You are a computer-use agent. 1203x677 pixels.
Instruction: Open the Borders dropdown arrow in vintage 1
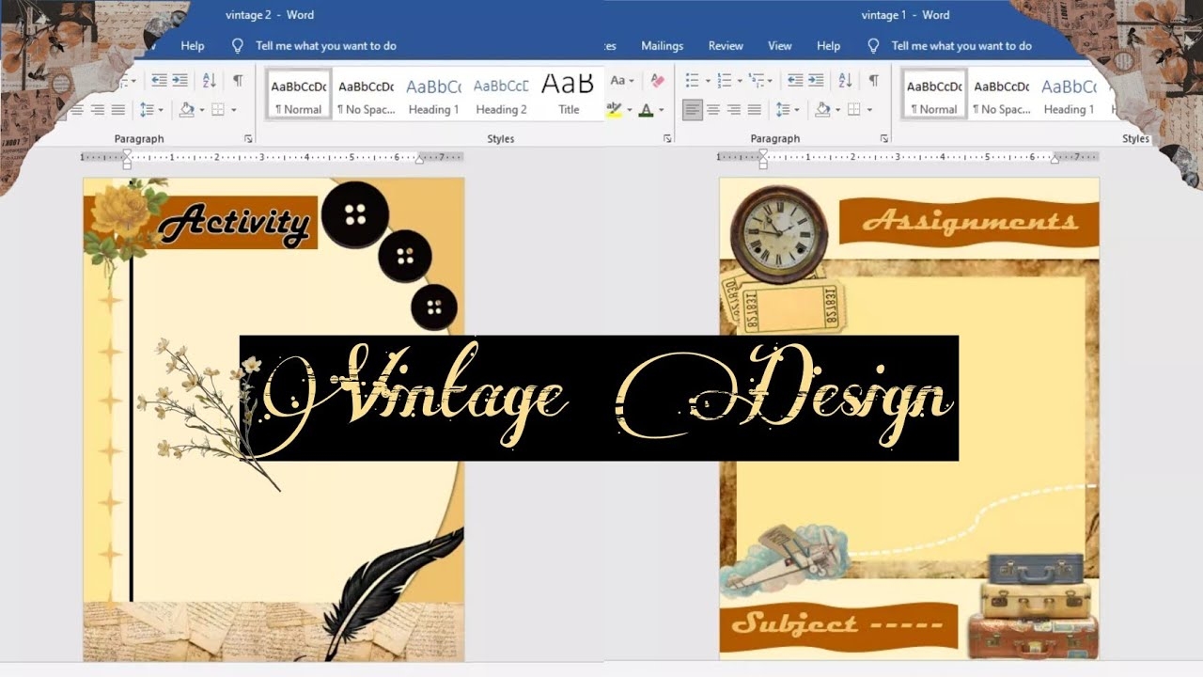[869, 110]
